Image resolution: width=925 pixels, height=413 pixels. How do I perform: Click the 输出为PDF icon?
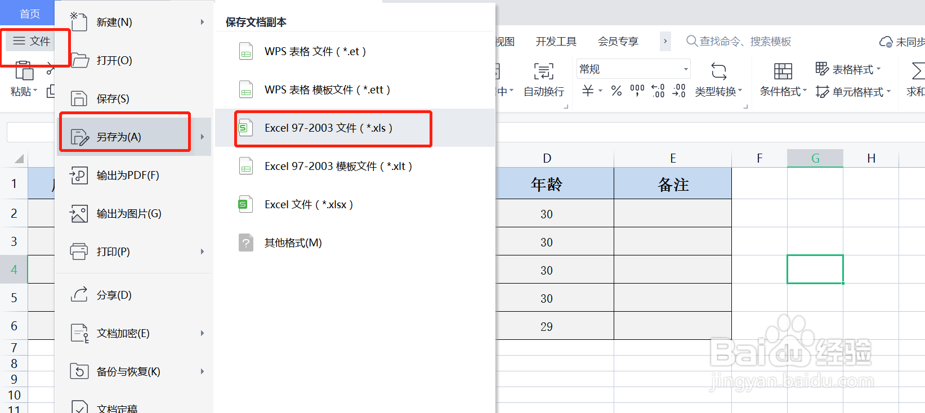(78, 176)
